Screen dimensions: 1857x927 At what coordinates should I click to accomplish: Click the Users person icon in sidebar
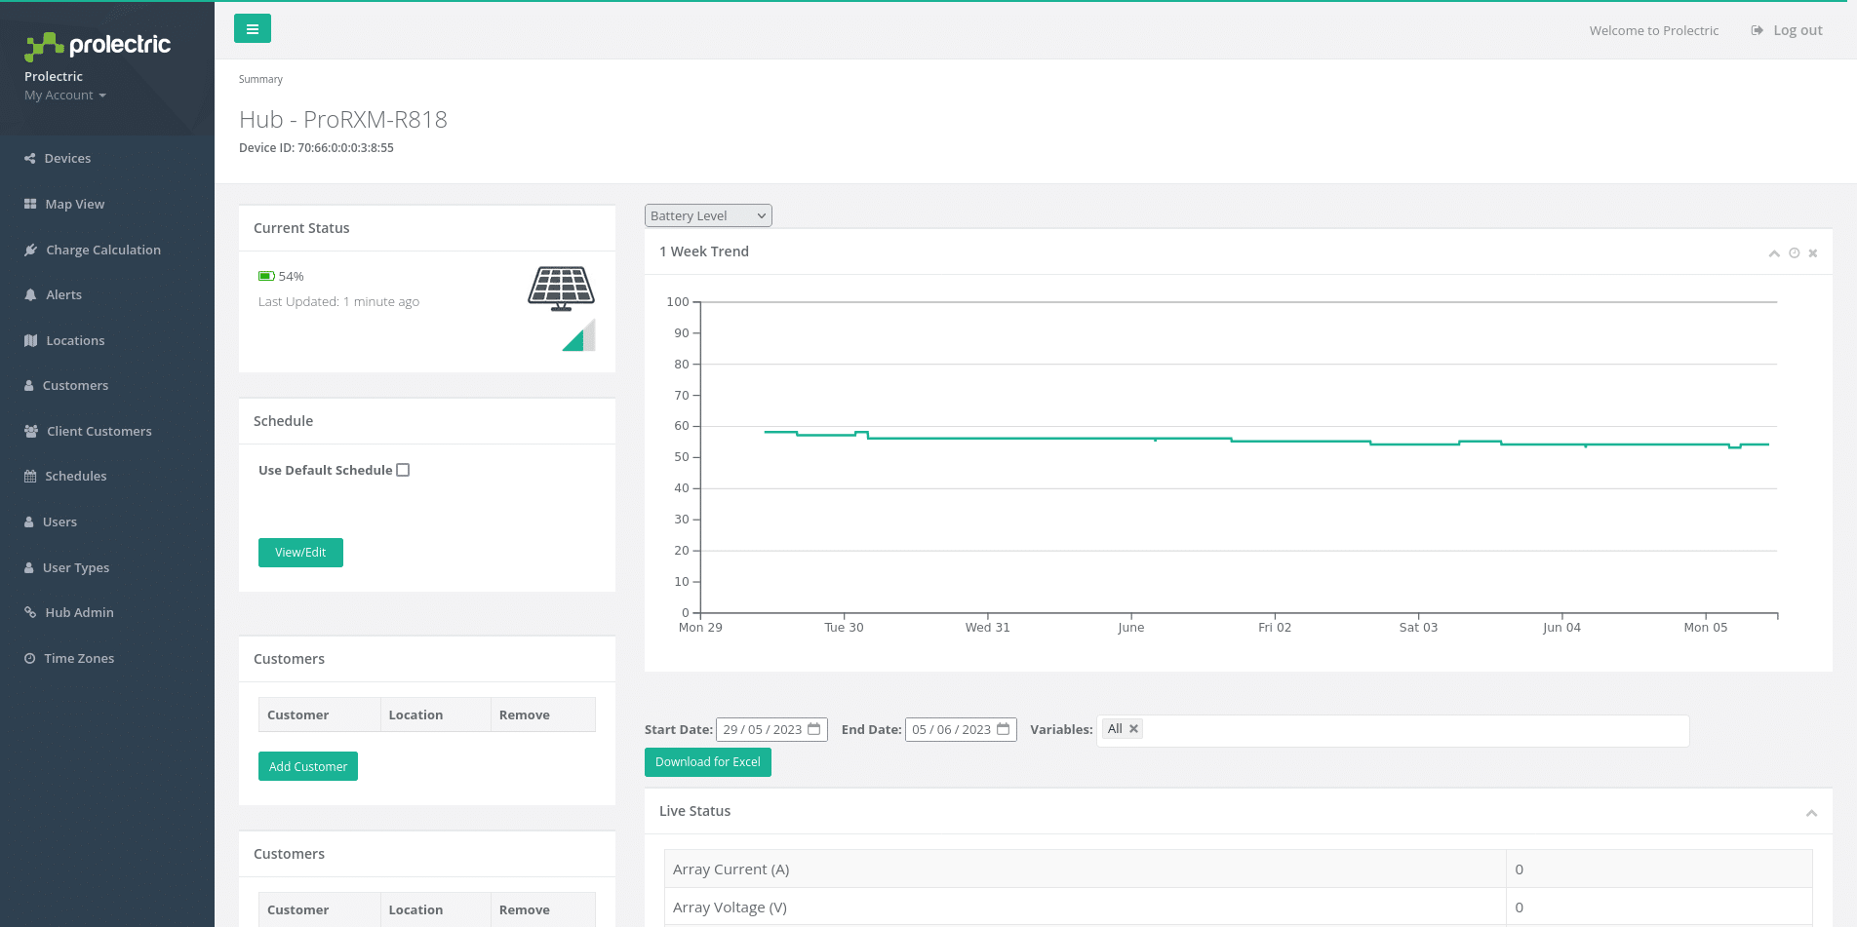pyautogui.click(x=29, y=521)
